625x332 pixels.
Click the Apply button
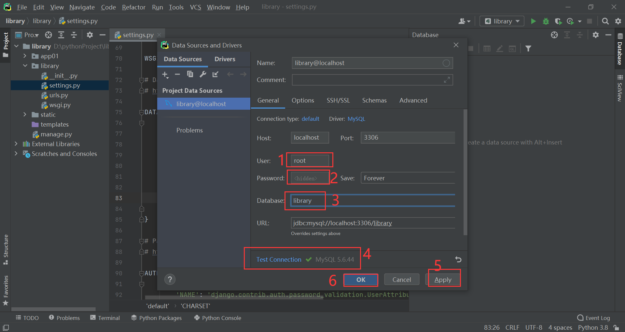pyautogui.click(x=443, y=280)
